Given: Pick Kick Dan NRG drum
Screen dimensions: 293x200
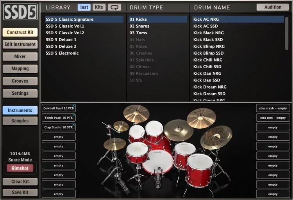Looking at the screenshot, I should [x=238, y=73].
